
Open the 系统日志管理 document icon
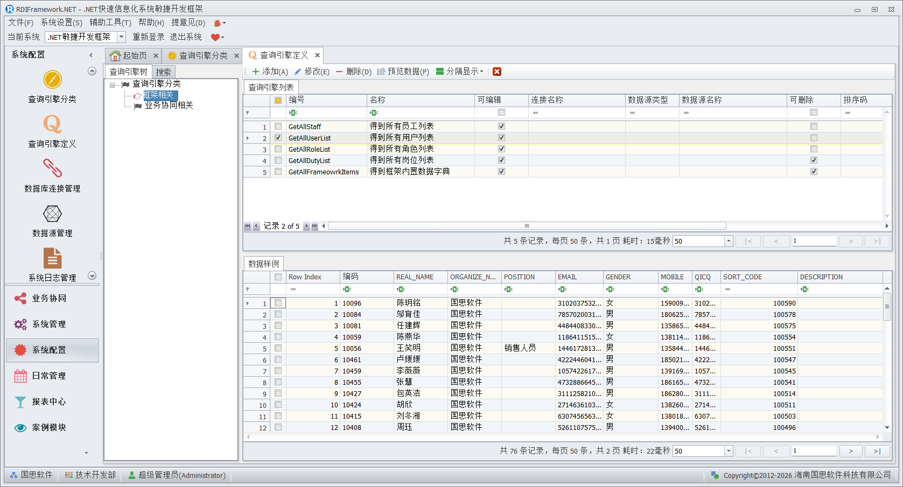coord(52,258)
